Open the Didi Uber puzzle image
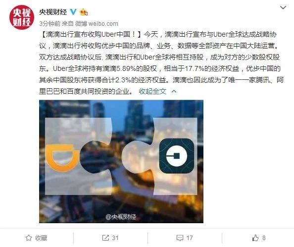 coord(121,162)
